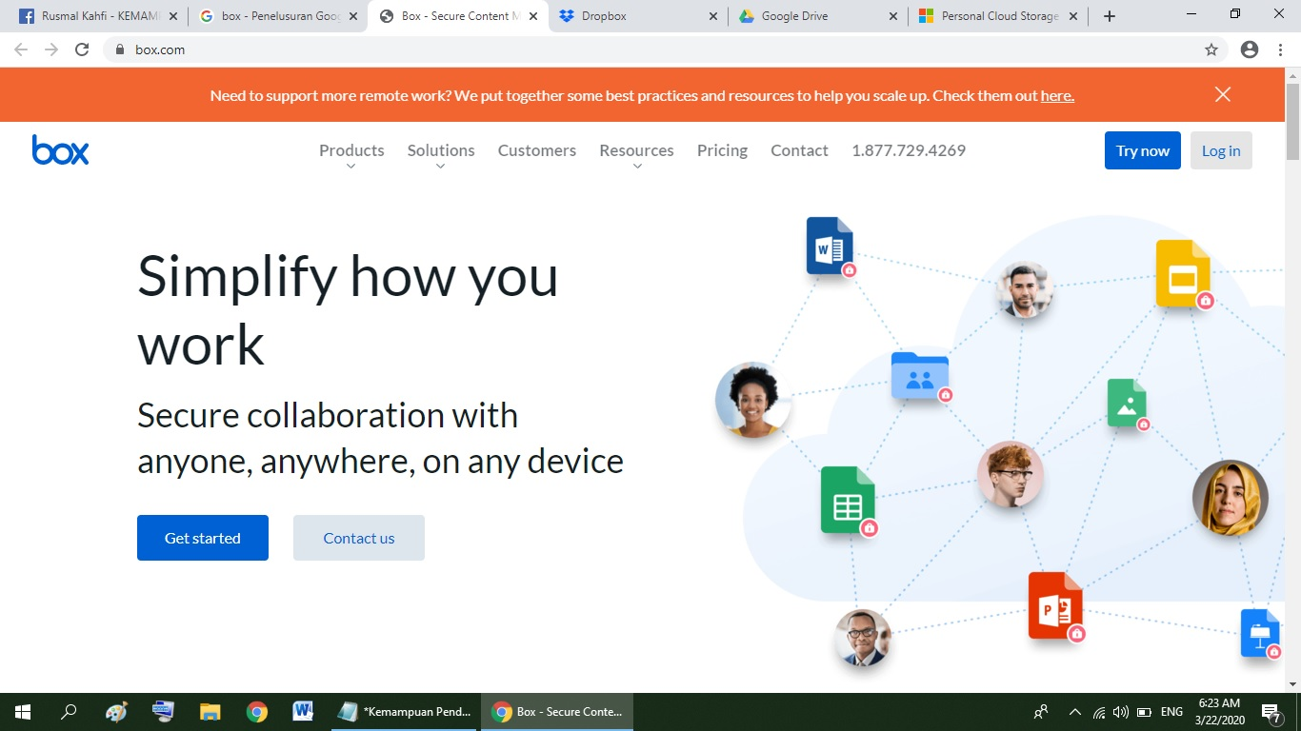Click the green Google Sheets icon
Image resolution: width=1301 pixels, height=731 pixels.
(x=847, y=500)
